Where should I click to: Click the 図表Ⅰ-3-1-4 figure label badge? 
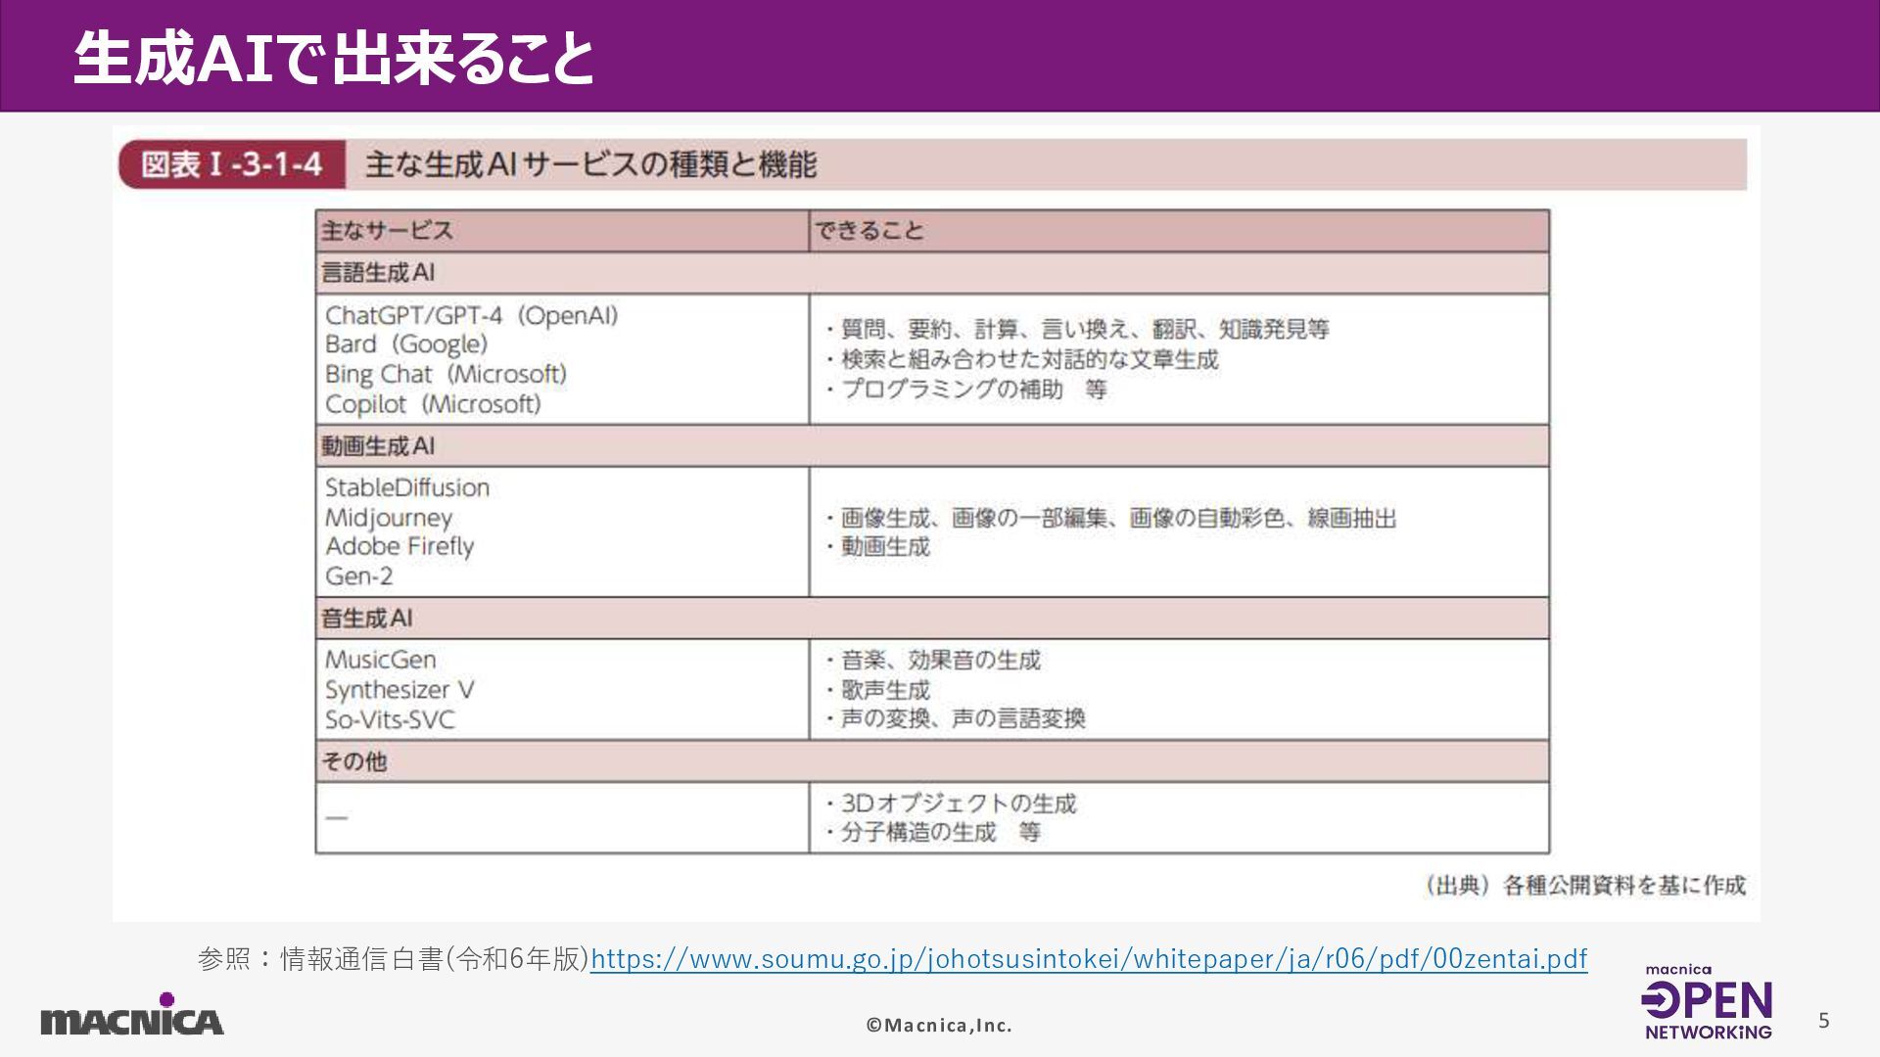232,164
